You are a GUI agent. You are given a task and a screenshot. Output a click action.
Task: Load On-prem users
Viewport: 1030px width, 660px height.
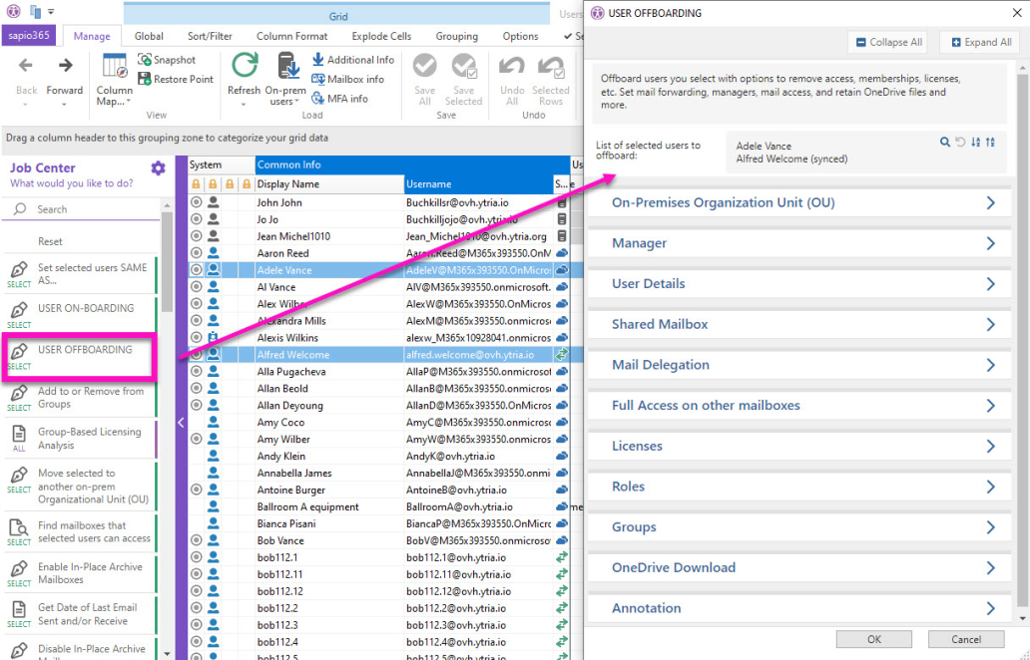(x=285, y=80)
